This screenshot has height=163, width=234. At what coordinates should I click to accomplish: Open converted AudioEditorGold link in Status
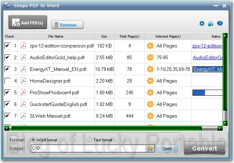207,57
